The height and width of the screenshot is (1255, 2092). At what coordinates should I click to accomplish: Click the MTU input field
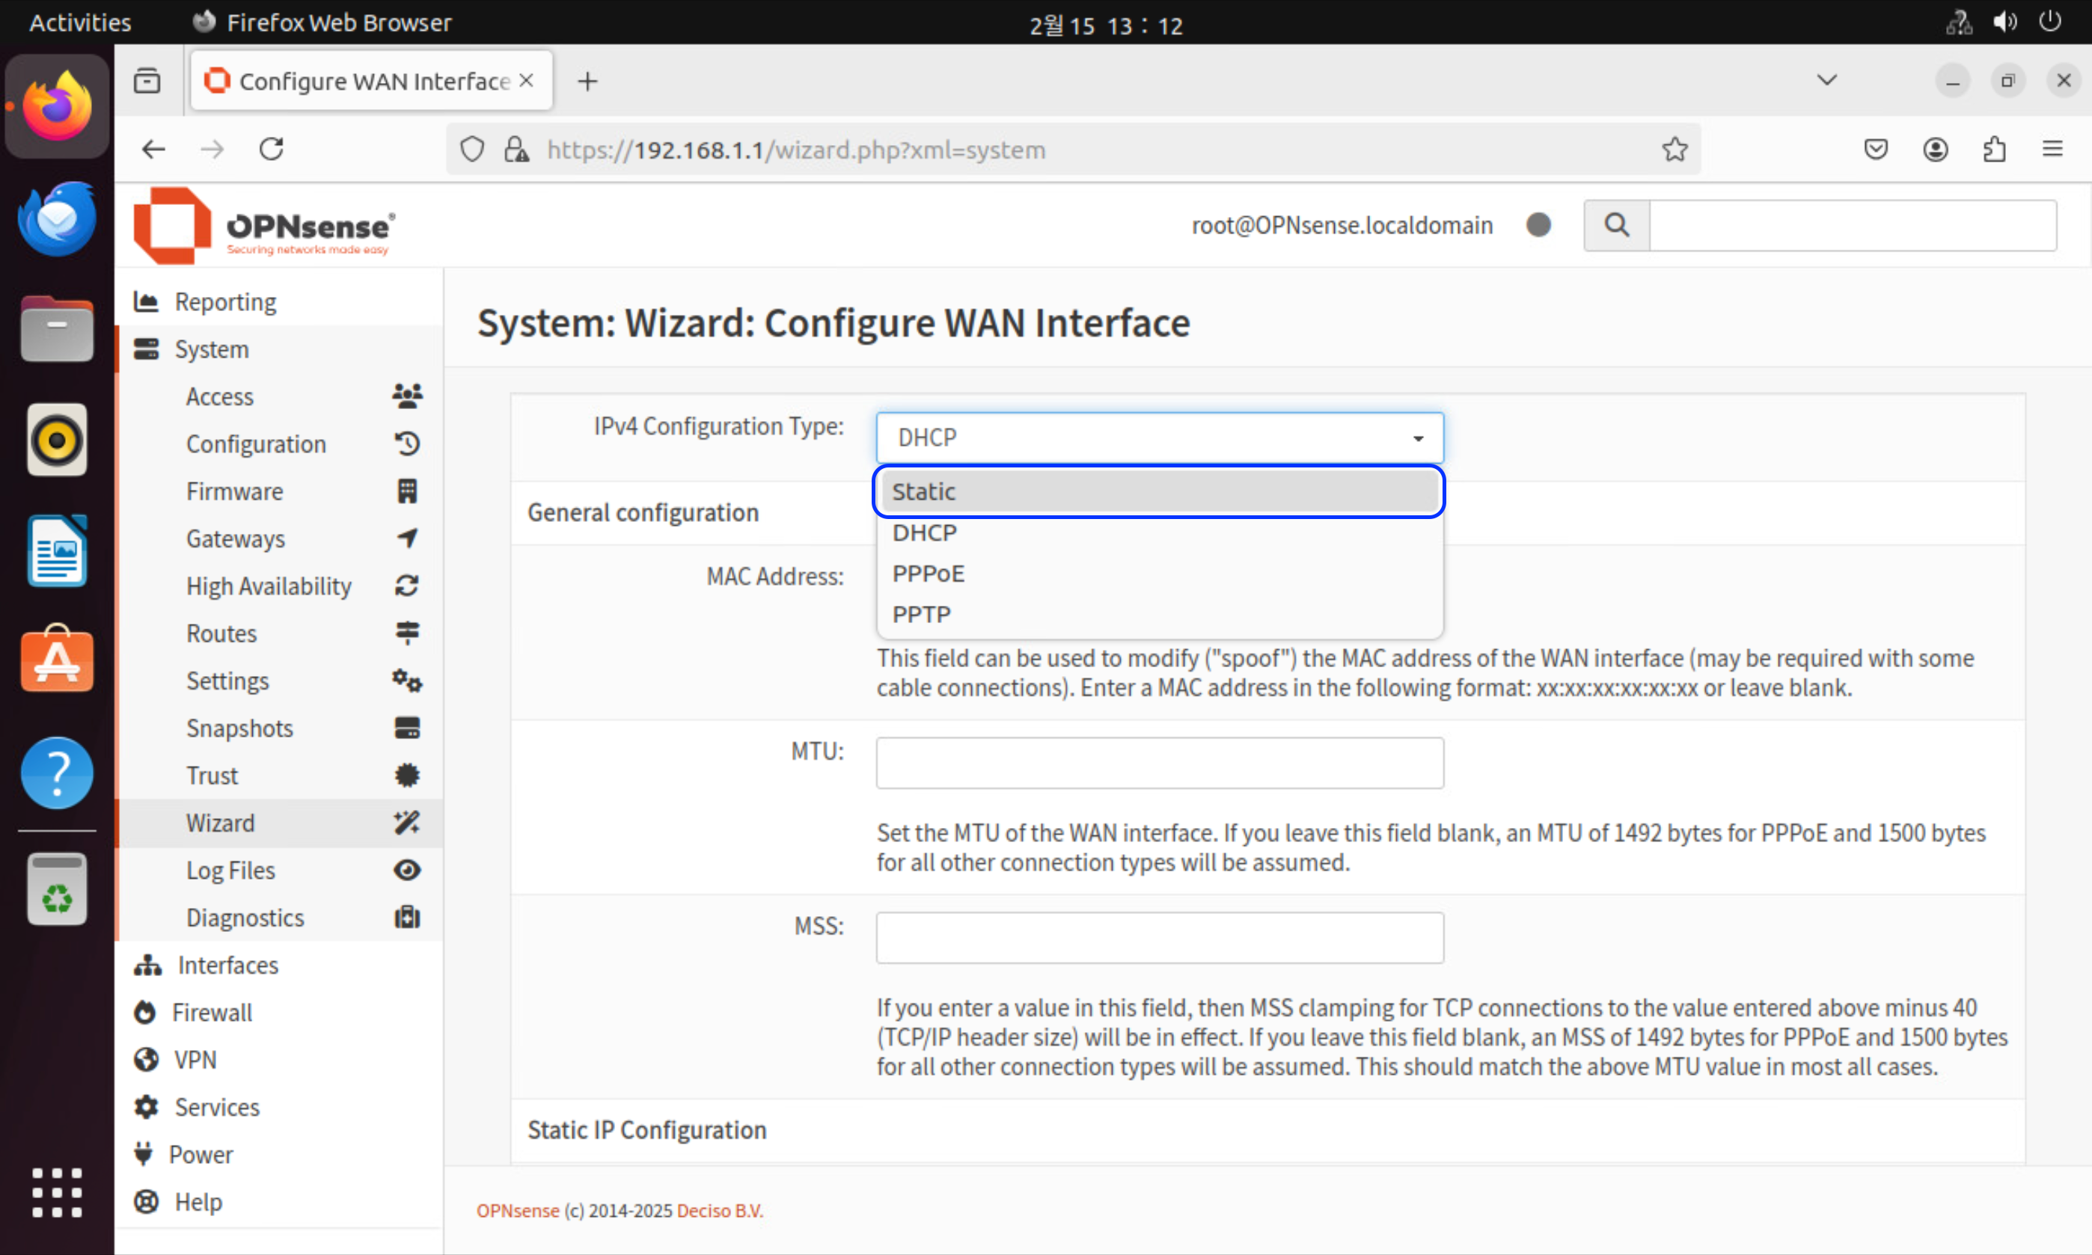(1159, 763)
